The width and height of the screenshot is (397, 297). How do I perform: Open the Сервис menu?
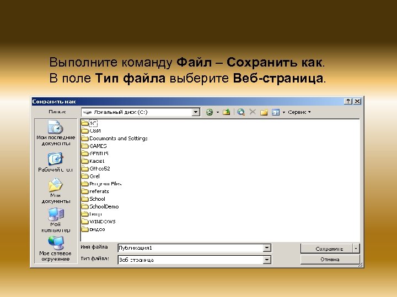tap(299, 112)
